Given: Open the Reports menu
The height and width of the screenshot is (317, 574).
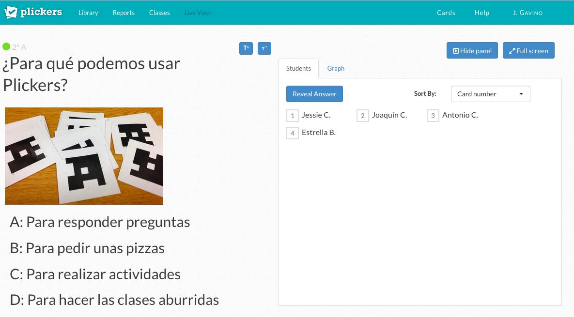Looking at the screenshot, I should pos(124,13).
